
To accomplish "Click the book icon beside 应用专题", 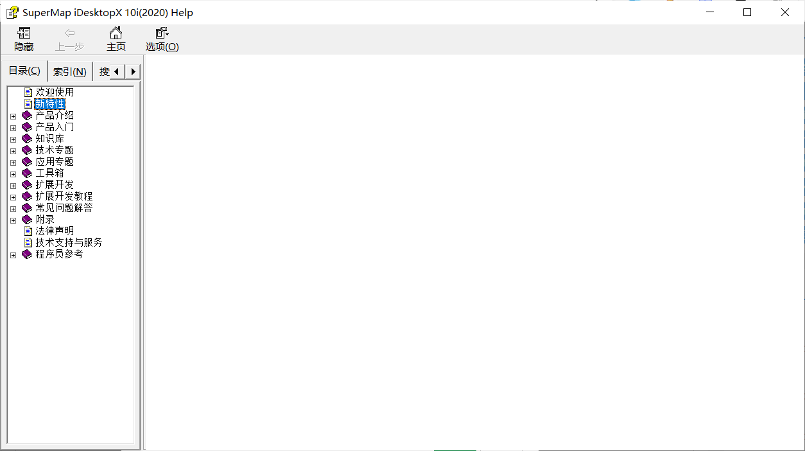I will pyautogui.click(x=27, y=162).
